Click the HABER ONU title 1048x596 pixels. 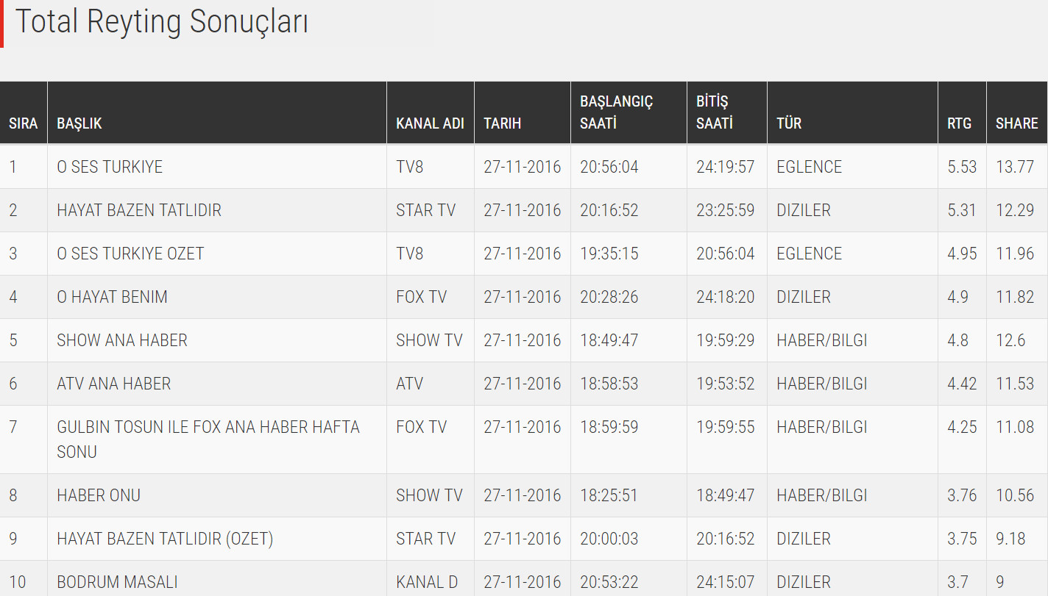99,495
